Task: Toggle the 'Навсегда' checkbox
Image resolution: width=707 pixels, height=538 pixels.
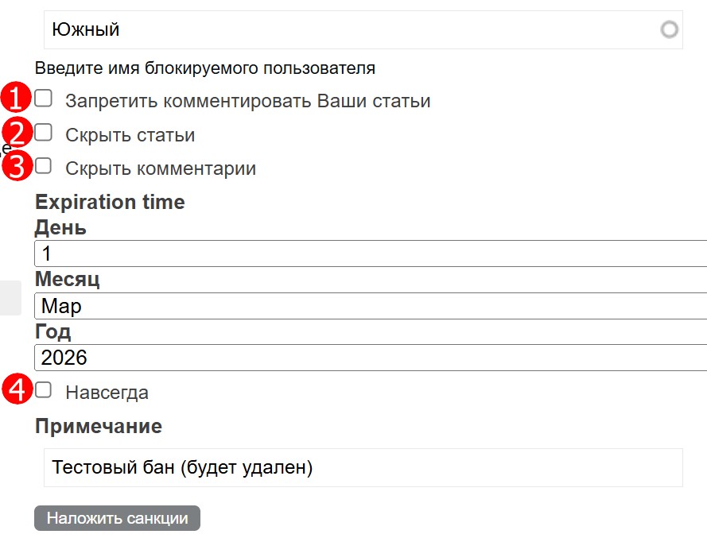Action: (44, 390)
